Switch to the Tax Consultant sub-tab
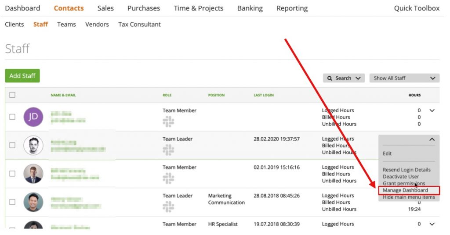 [139, 24]
